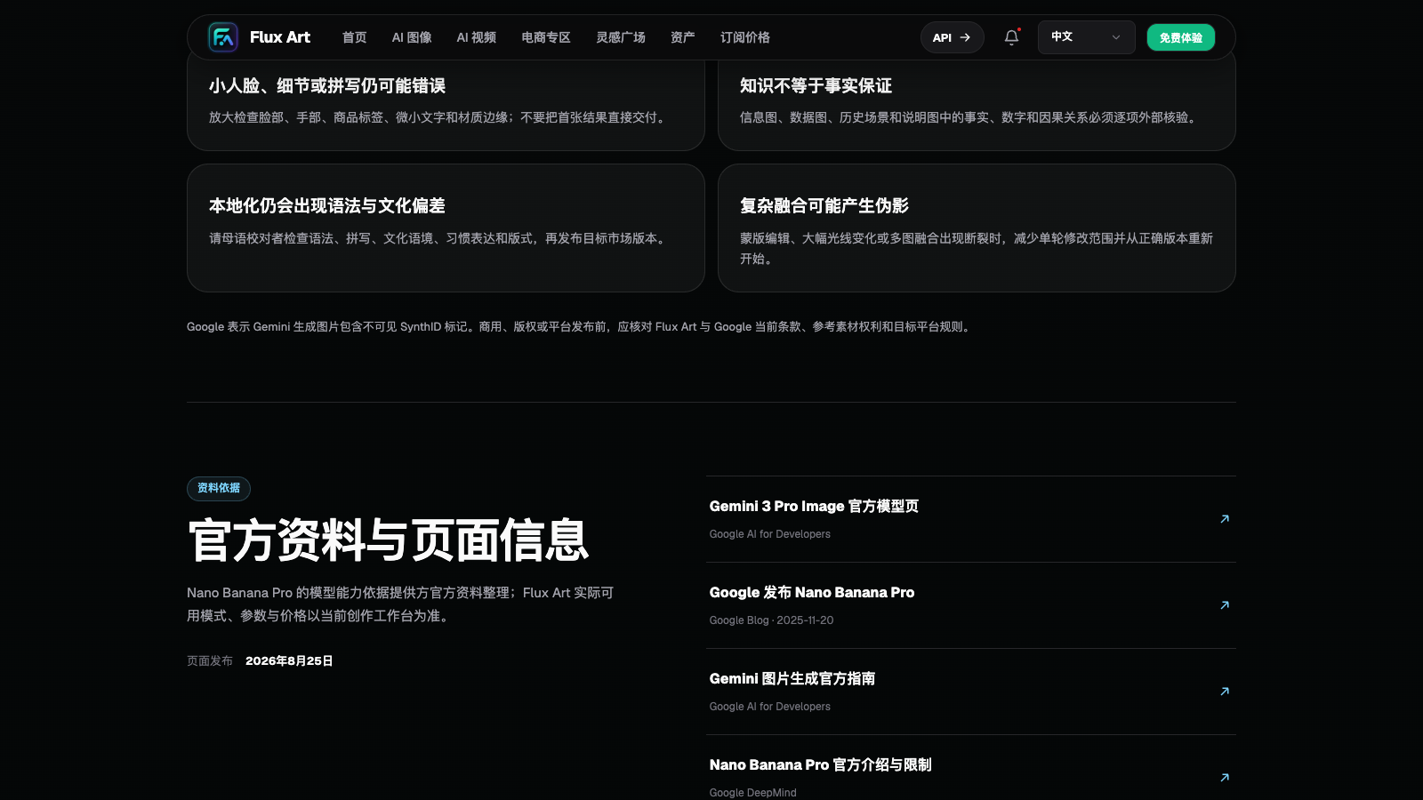Click 本地化仍会出现语法与文化偏差 card
This screenshot has height=800, width=1423.
coord(446,228)
